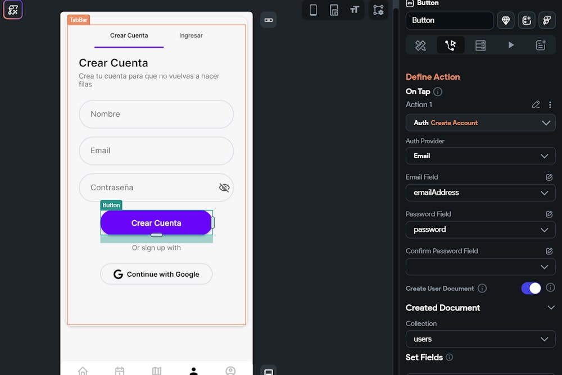This screenshot has height=375, width=562.
Task: Open the Actions tab icon
Action: tap(451, 45)
